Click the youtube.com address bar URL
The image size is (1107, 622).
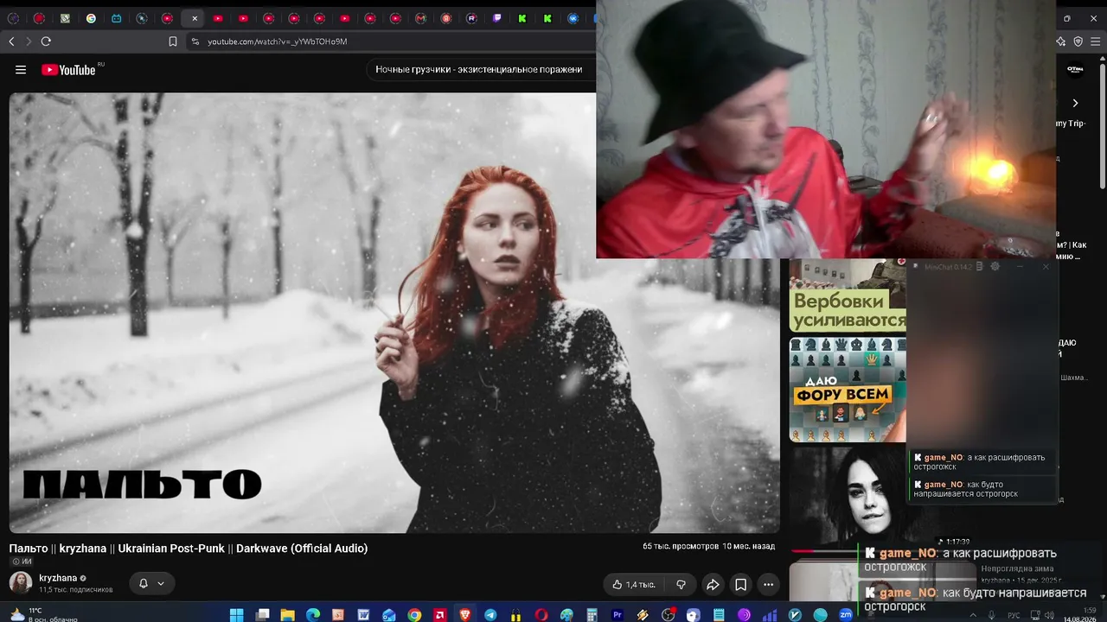click(x=278, y=41)
